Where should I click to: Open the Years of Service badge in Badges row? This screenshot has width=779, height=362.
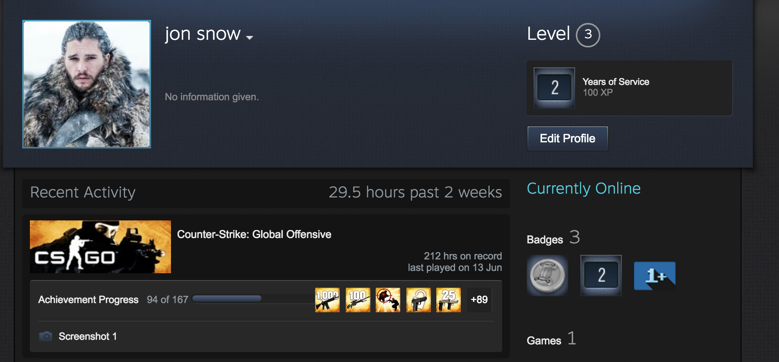[601, 276]
